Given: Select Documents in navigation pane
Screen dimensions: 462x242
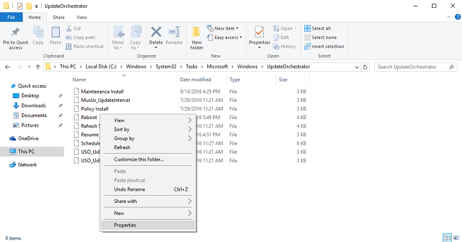Looking at the screenshot, I should [34, 115].
